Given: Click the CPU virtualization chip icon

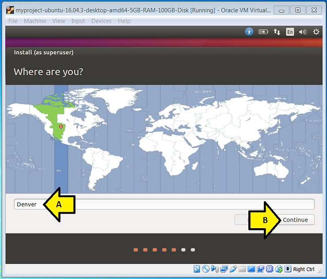Looking at the screenshot, I should click(270, 269).
